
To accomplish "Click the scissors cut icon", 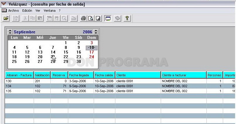I will (x=25, y=18).
